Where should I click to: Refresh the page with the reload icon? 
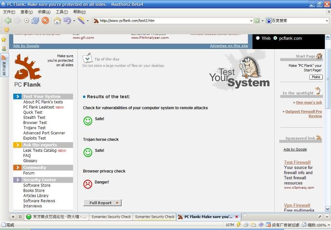pyautogui.click(x=35, y=20)
